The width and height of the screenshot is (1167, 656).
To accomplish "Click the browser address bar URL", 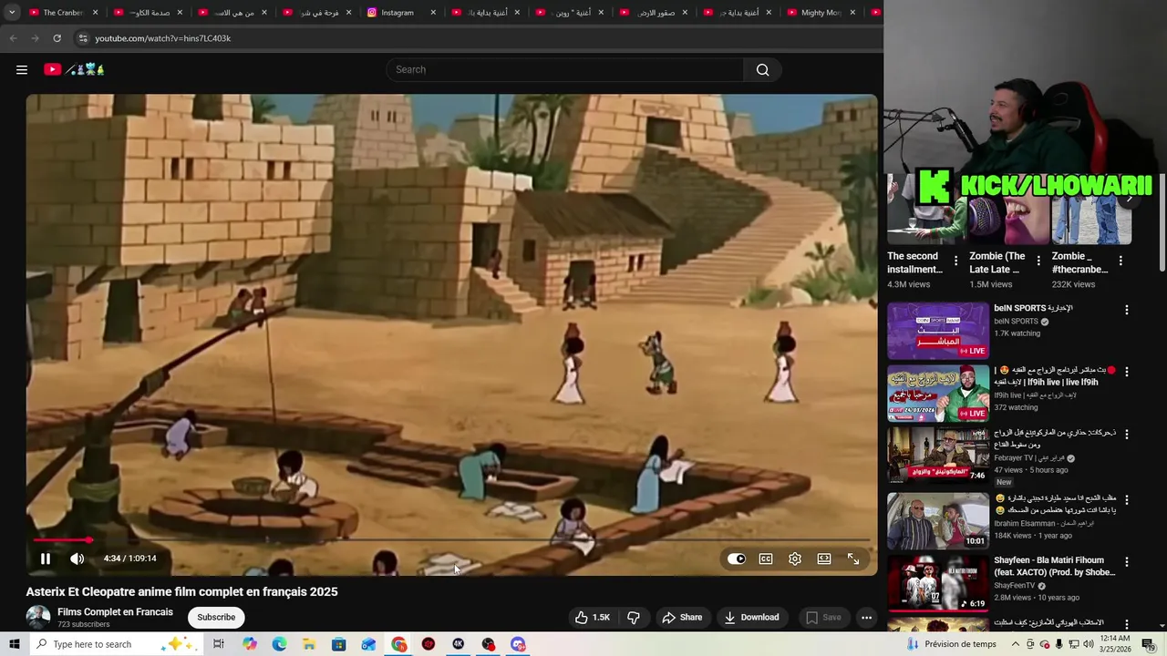I will click(162, 38).
